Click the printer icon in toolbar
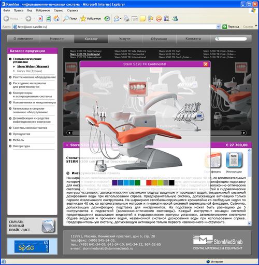Screen dimensions: 259x265 (x=126, y=18)
